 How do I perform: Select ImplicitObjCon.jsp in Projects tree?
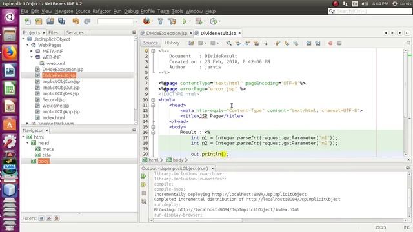[61, 81]
